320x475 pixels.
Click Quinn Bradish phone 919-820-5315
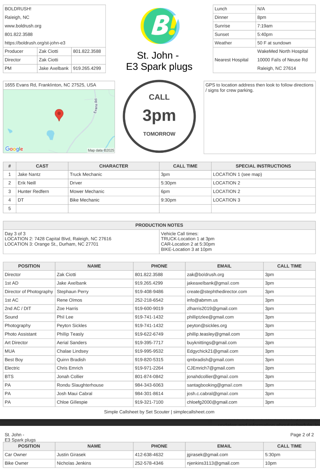pyautogui.click(x=149, y=360)
